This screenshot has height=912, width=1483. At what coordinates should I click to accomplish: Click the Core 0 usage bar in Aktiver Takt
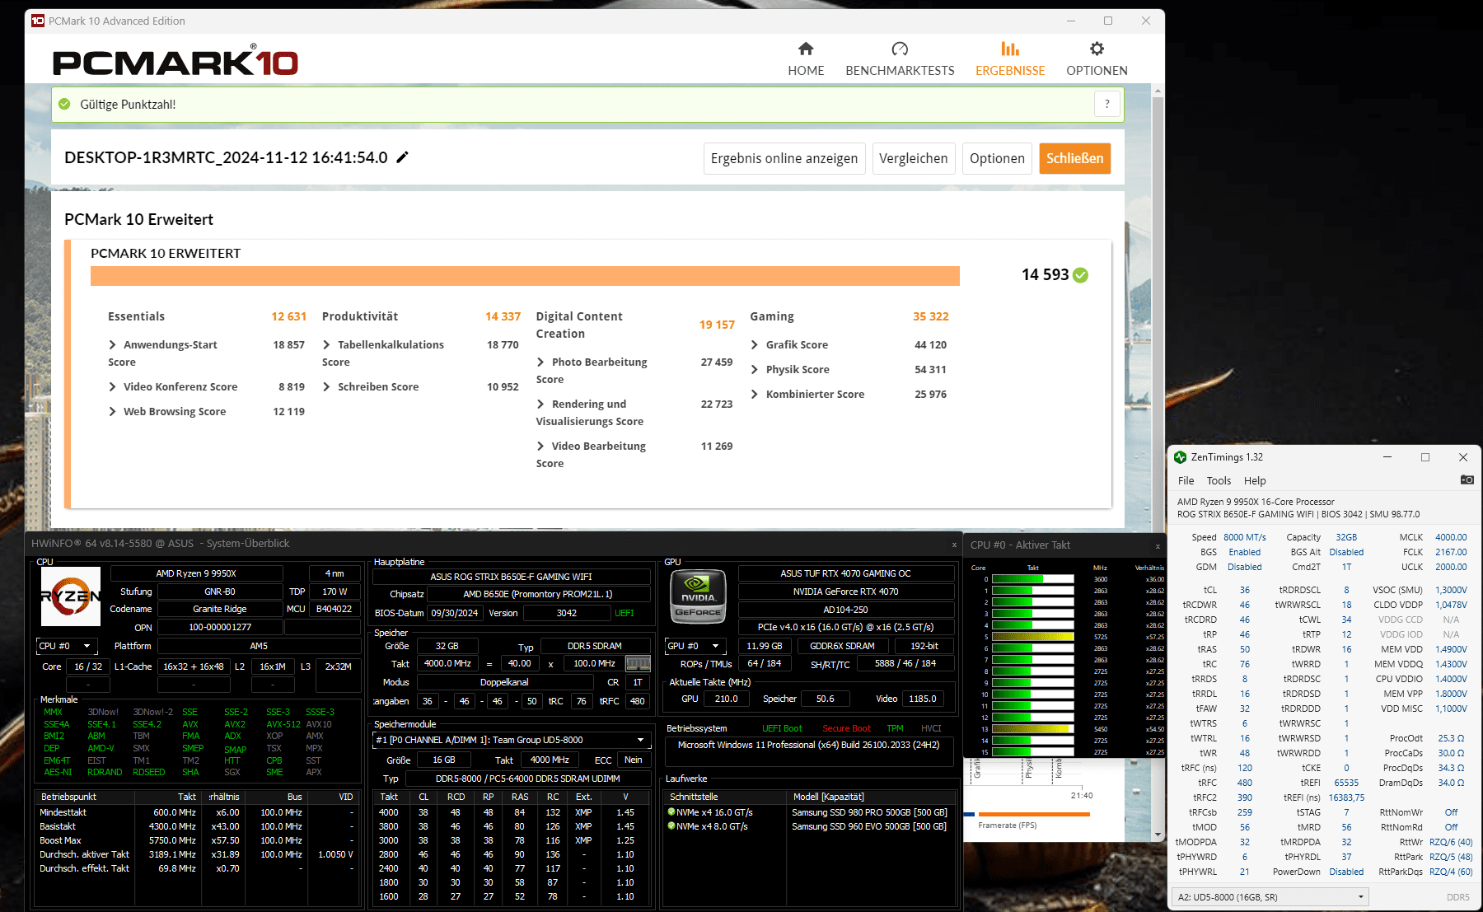tap(1033, 579)
